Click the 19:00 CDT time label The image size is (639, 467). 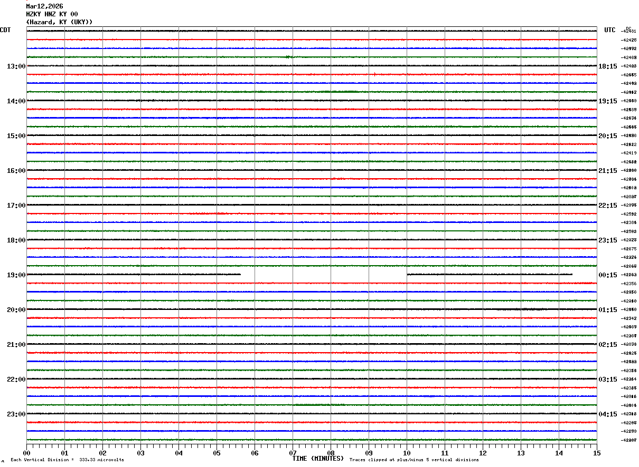click(16, 275)
